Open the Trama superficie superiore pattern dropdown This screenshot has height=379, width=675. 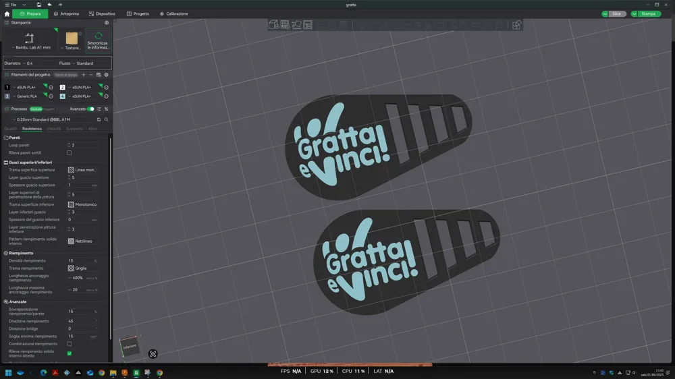82,170
